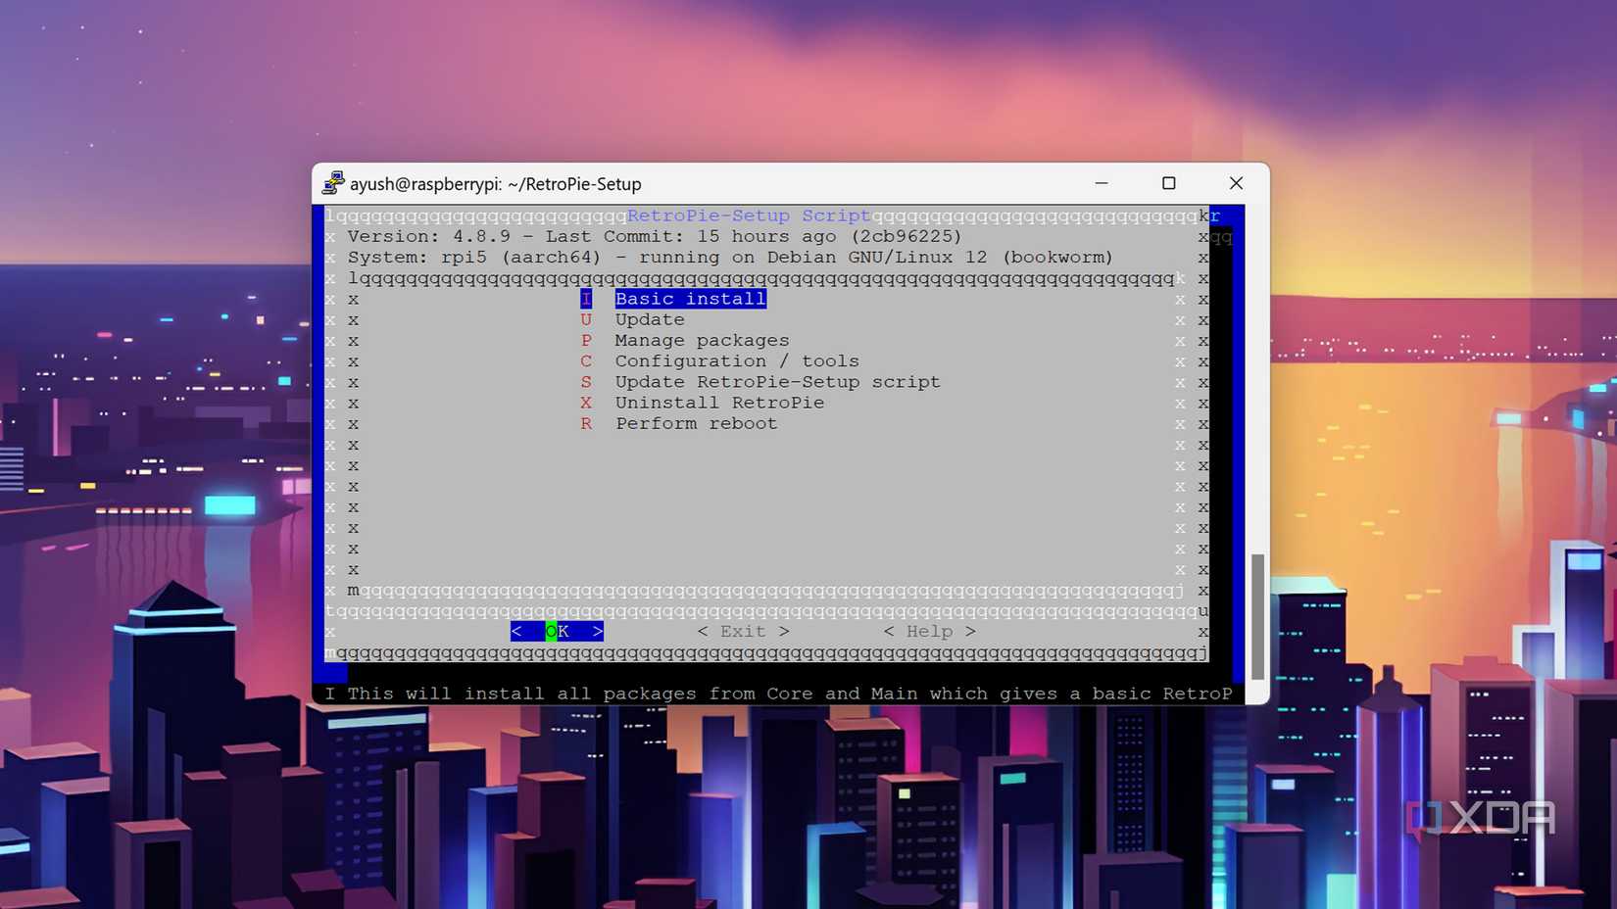Viewport: 1617px width, 909px height.
Task: Minimize the terminal window
Action: coord(1101,183)
